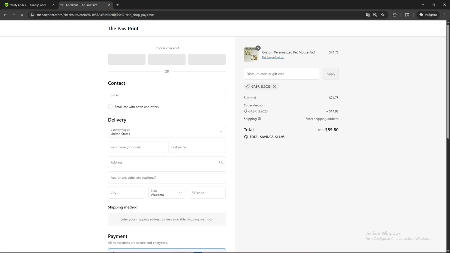Click the browser forward arrow

tap(13, 15)
